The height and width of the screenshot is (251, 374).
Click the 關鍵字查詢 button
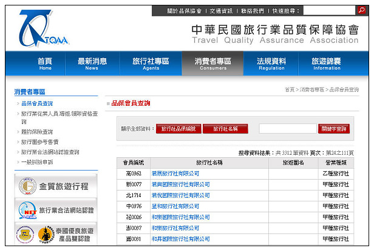[334, 129]
